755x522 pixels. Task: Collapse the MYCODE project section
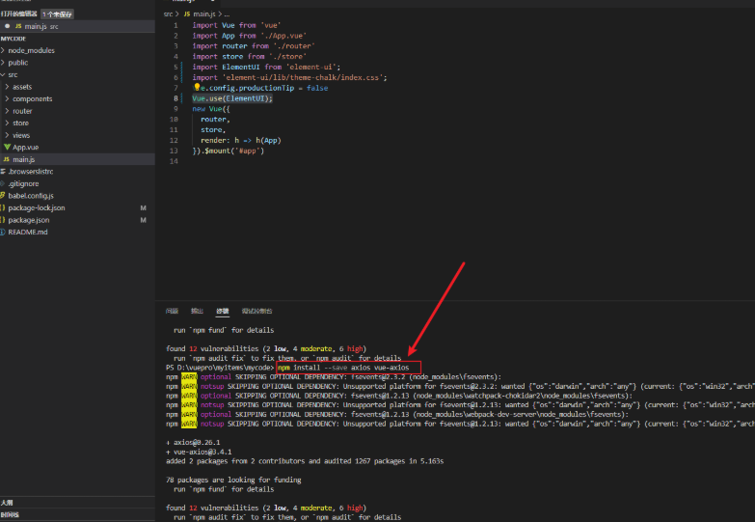click(x=13, y=39)
